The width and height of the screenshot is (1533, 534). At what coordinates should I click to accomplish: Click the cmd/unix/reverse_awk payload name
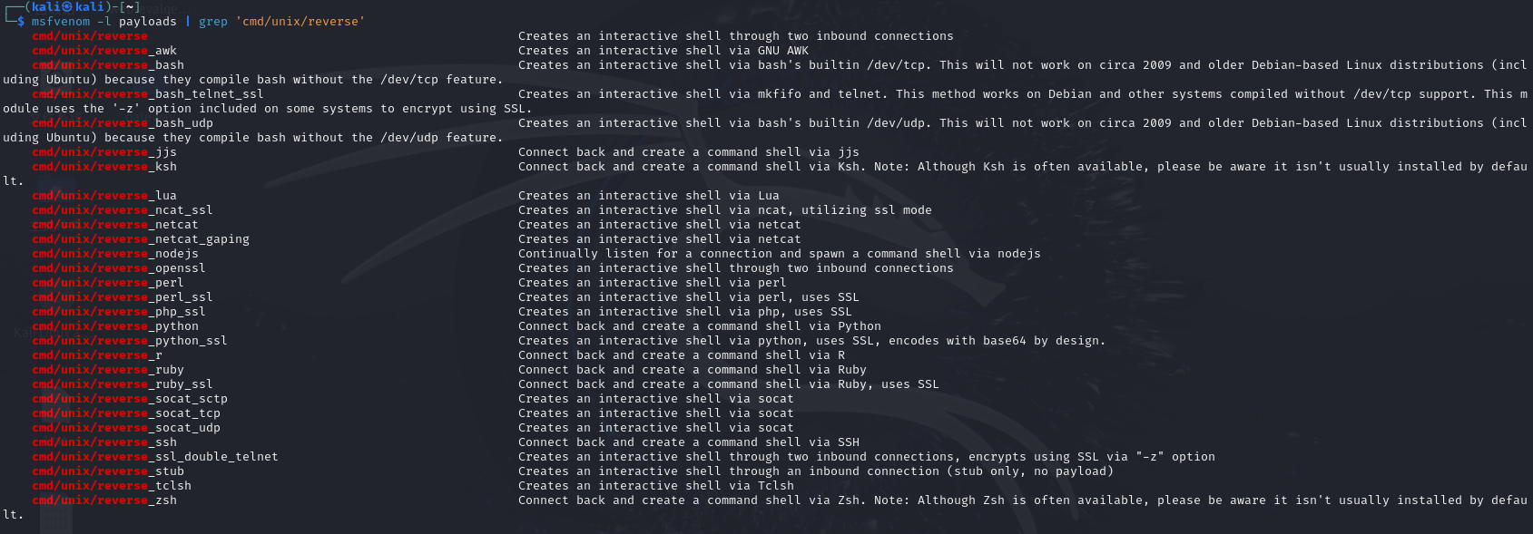pos(104,51)
